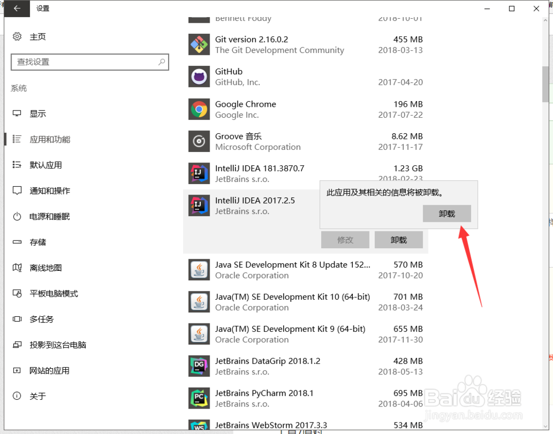Select the Storage drive icon

[x=17, y=242]
